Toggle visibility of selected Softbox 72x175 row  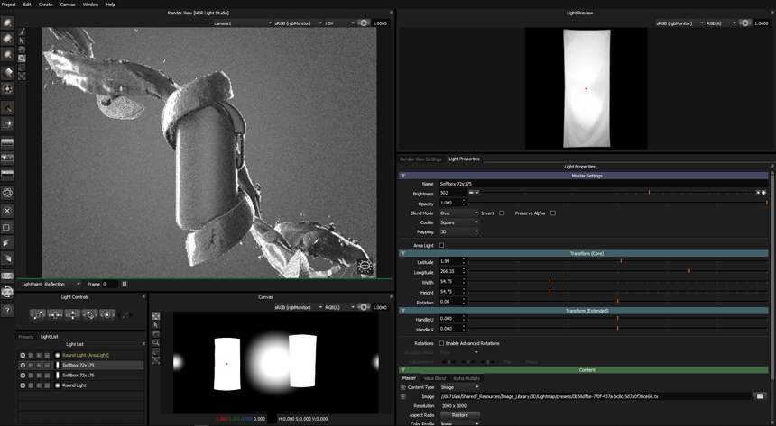(23, 366)
